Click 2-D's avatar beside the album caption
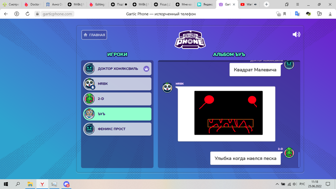Image resolution: width=336 pixels, height=189 pixels. [x=289, y=153]
